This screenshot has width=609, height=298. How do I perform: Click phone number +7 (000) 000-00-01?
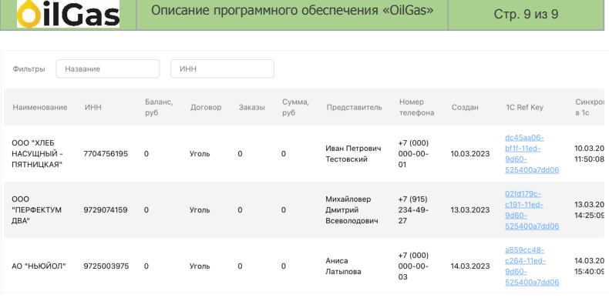tap(413, 154)
